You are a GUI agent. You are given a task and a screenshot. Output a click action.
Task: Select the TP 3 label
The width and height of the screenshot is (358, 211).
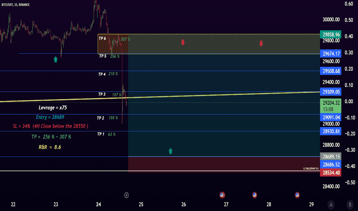pos(102,94)
